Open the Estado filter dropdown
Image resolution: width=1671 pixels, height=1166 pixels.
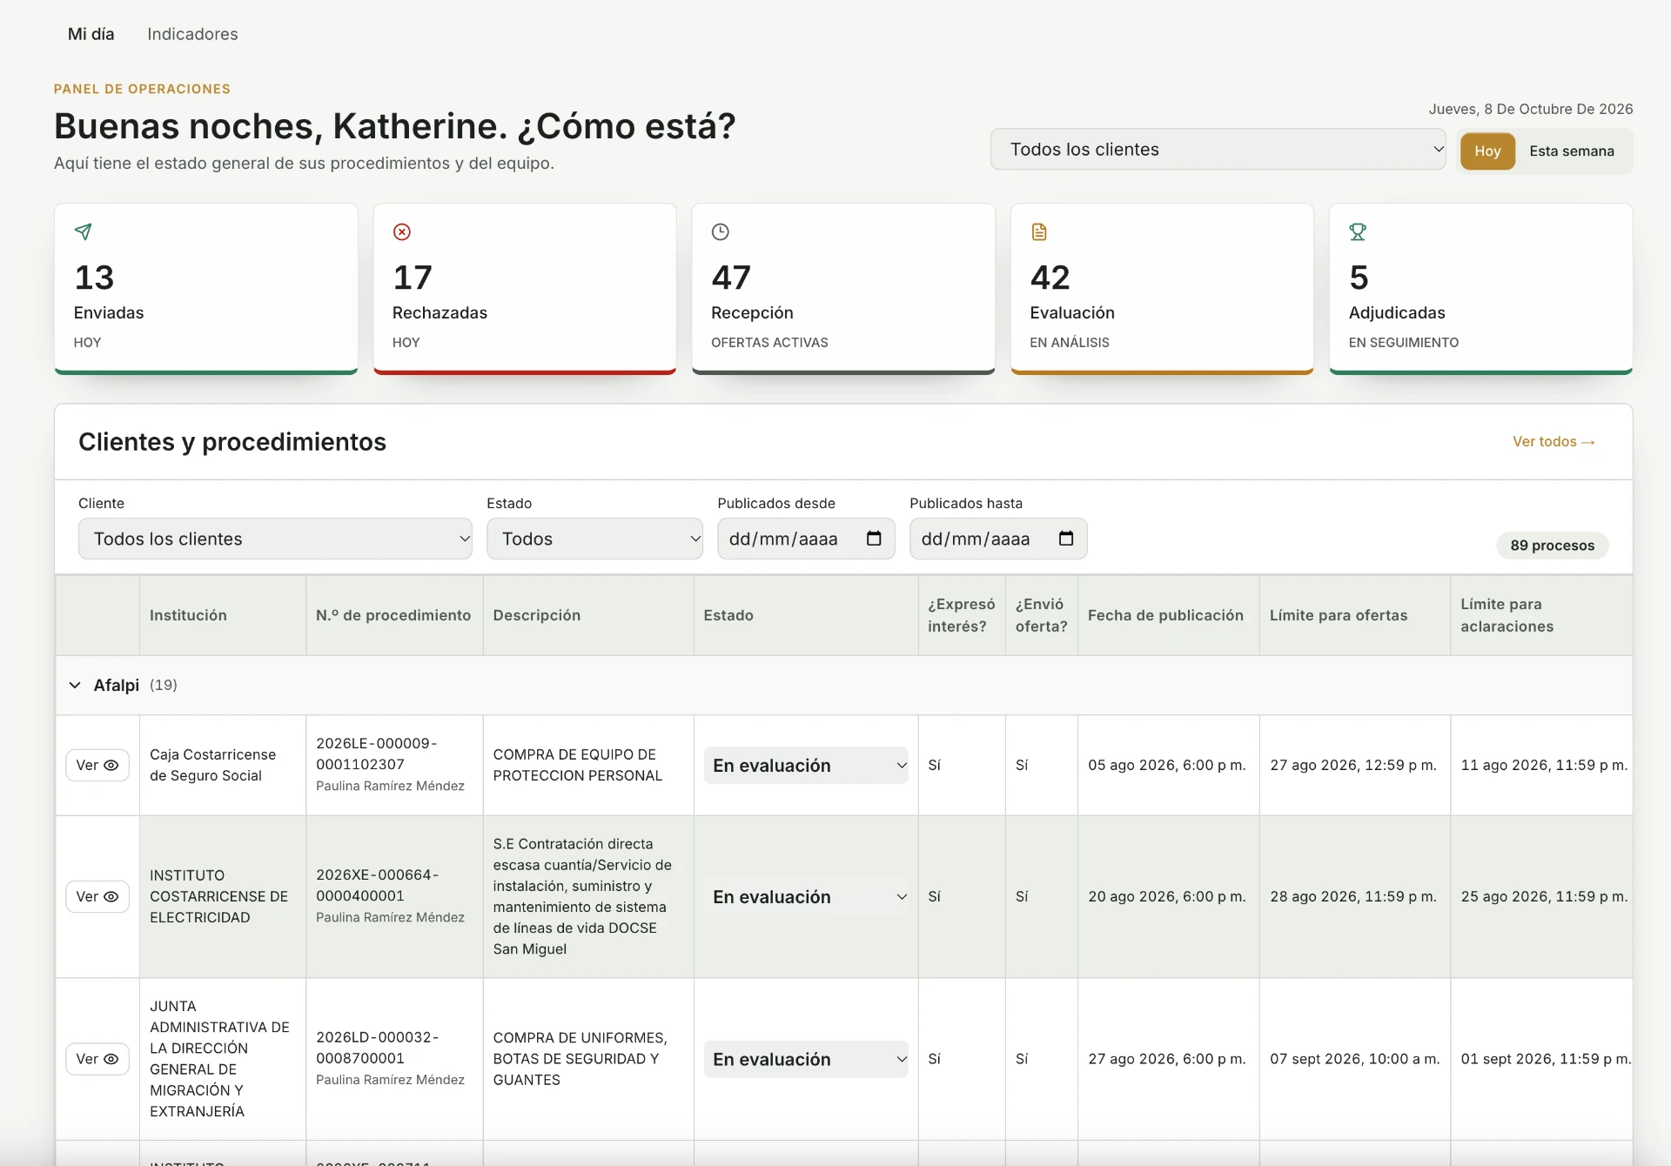click(x=594, y=539)
